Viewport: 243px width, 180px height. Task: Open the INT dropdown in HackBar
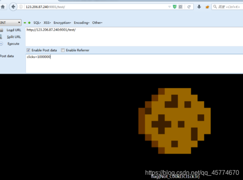(10, 23)
